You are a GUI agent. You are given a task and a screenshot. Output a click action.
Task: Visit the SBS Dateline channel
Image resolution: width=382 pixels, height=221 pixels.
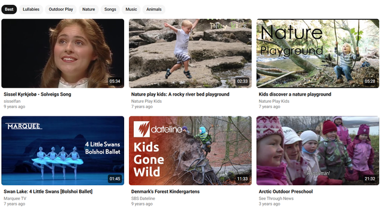(x=143, y=198)
